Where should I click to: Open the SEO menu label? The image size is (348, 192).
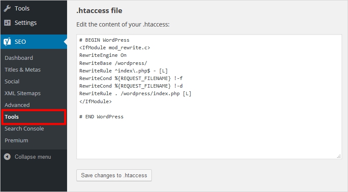20,42
